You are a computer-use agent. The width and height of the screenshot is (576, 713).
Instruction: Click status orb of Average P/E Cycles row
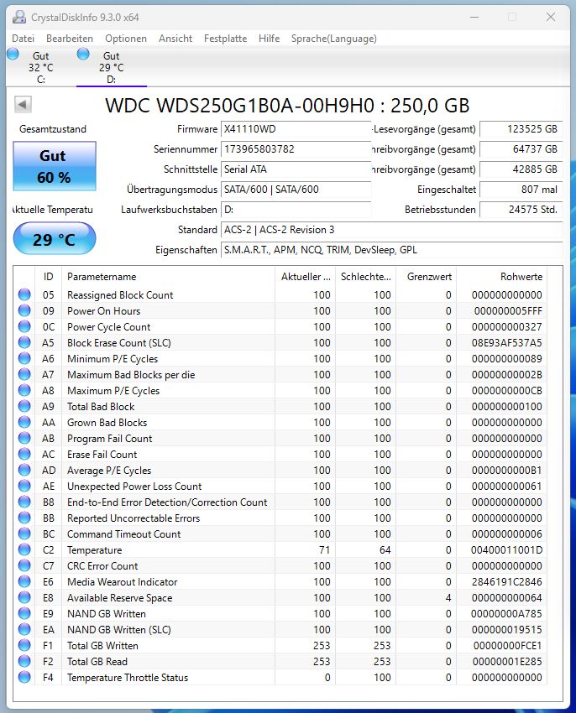pyautogui.click(x=24, y=470)
